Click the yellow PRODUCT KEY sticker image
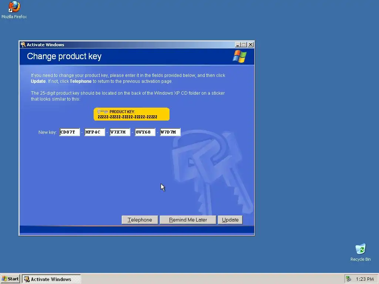The image size is (379, 284). point(131,114)
